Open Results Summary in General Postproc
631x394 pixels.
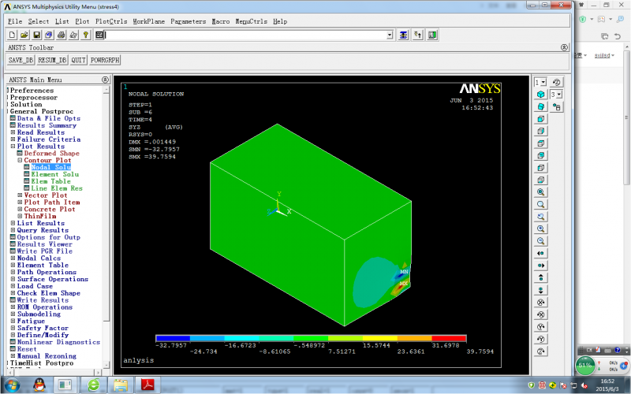coord(47,125)
